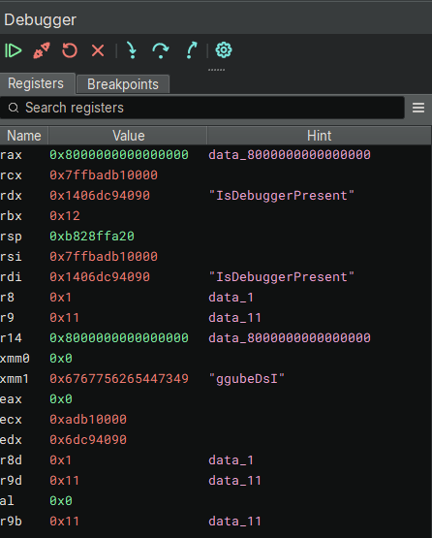Click r9 value 0x11
Viewport: 432px width, 538px height.
click(x=65, y=318)
